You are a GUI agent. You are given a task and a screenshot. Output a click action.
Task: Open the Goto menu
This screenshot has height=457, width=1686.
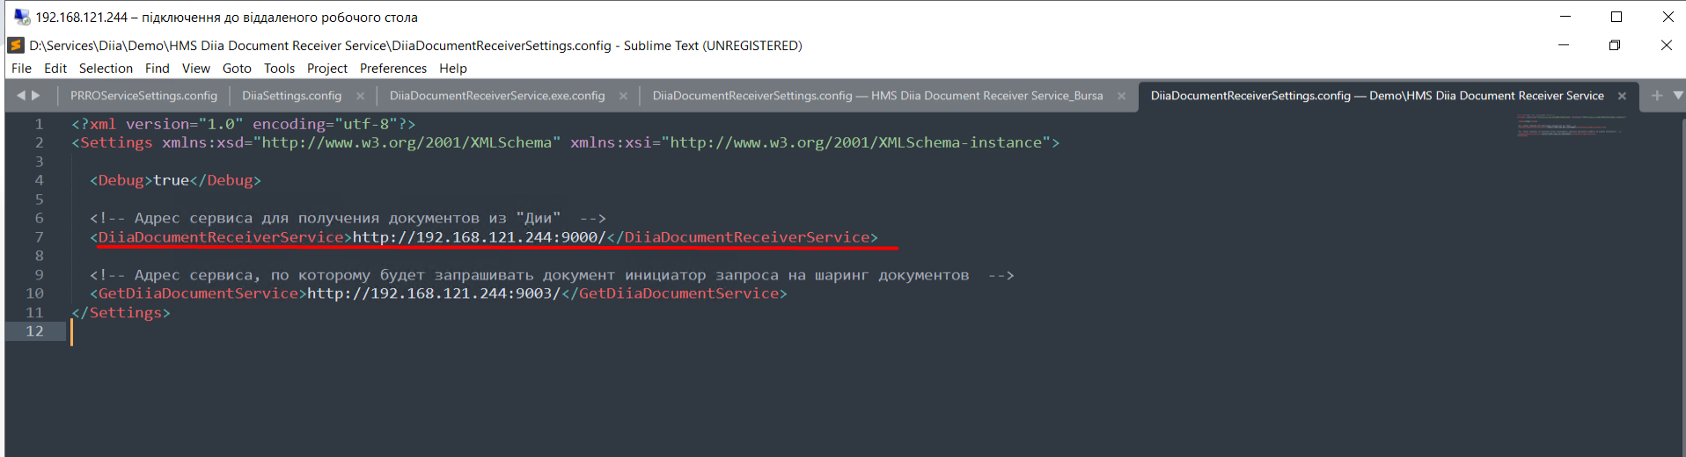(x=237, y=69)
